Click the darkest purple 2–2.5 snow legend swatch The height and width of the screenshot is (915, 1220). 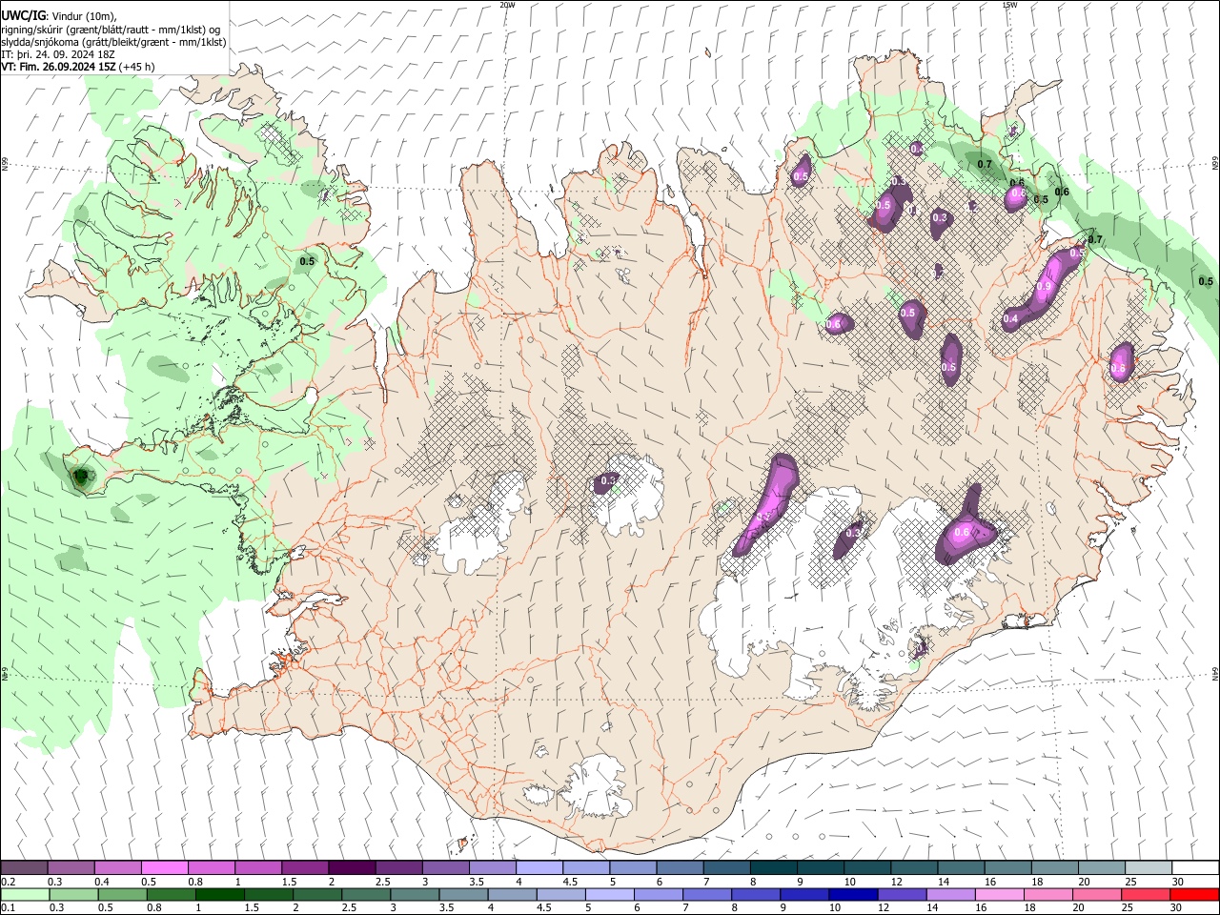point(352,867)
